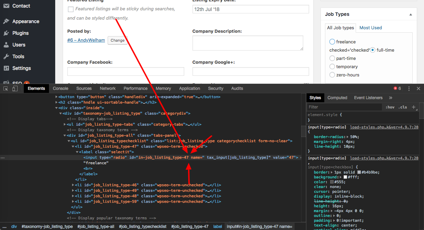The image size is (424, 230).
Task: Open the DevTools Memory tab
Action: (x=163, y=88)
